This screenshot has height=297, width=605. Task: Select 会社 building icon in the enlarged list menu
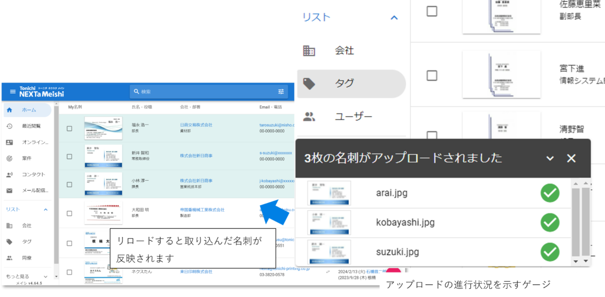pos(309,51)
